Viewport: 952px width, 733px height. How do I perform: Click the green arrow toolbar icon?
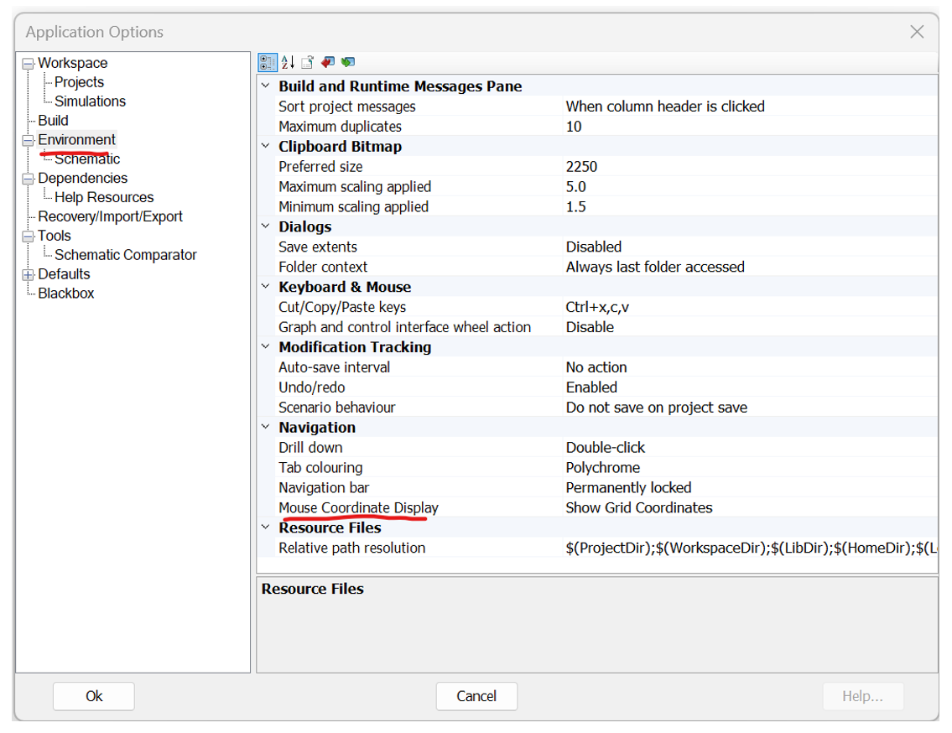[348, 62]
